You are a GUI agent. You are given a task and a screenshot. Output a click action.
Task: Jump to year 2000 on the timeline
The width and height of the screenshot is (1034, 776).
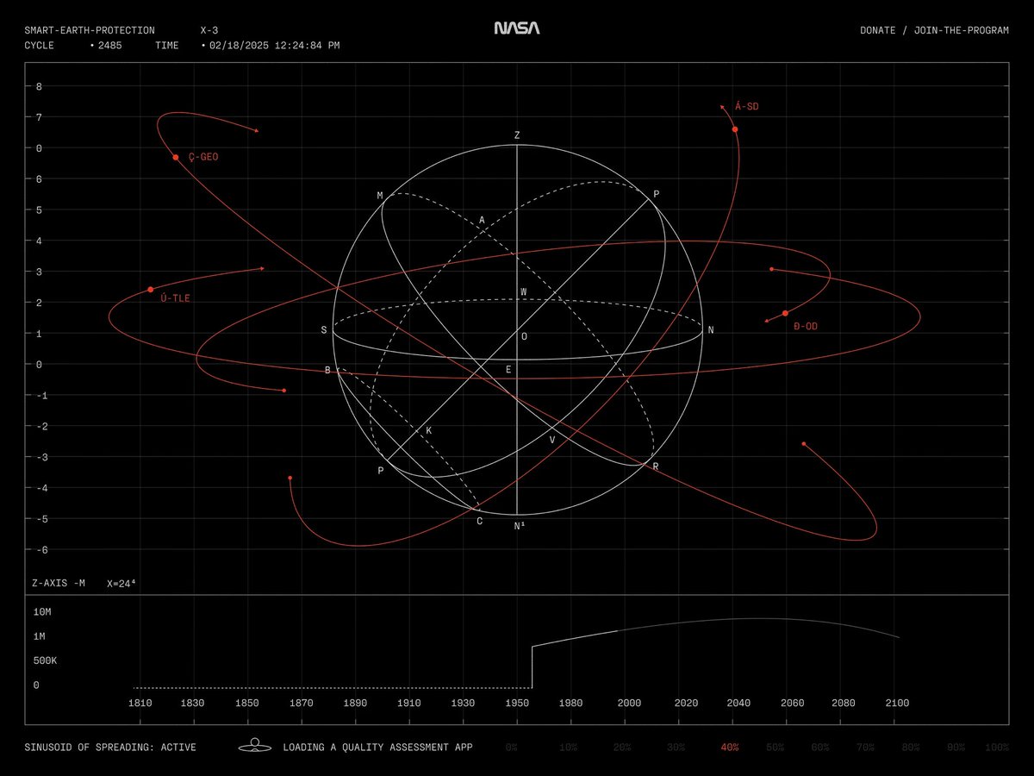tap(629, 703)
